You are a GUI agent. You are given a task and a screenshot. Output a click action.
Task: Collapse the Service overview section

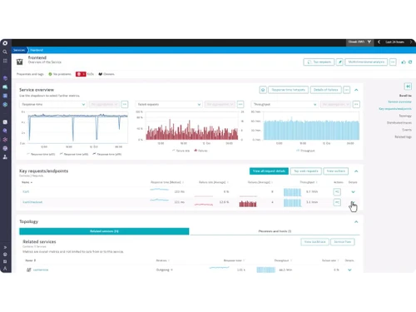356,90
